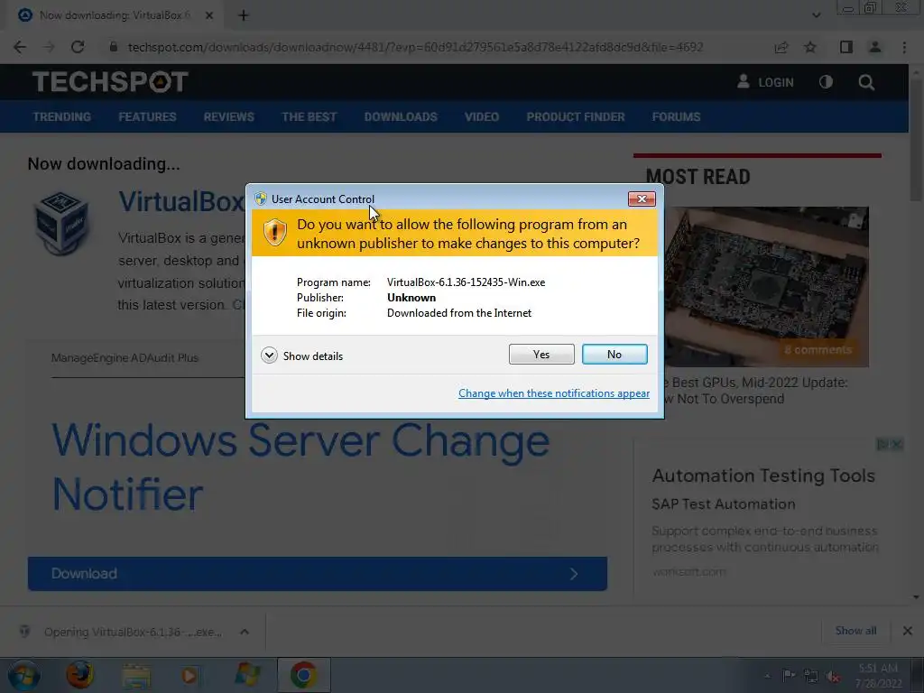Open the tab search dropdown arrow
The image size is (924, 693).
click(816, 15)
